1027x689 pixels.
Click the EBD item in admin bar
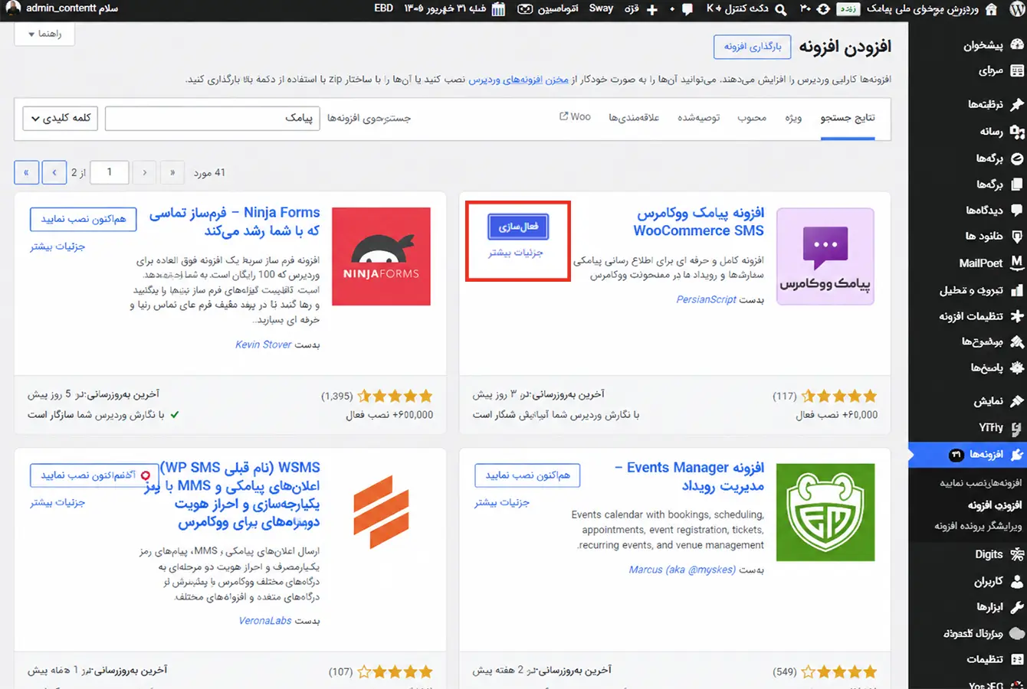[383, 8]
